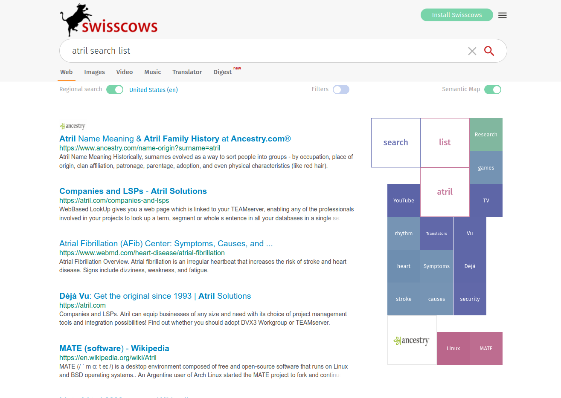
Task: Open the United States (en) region selector
Action: click(154, 90)
